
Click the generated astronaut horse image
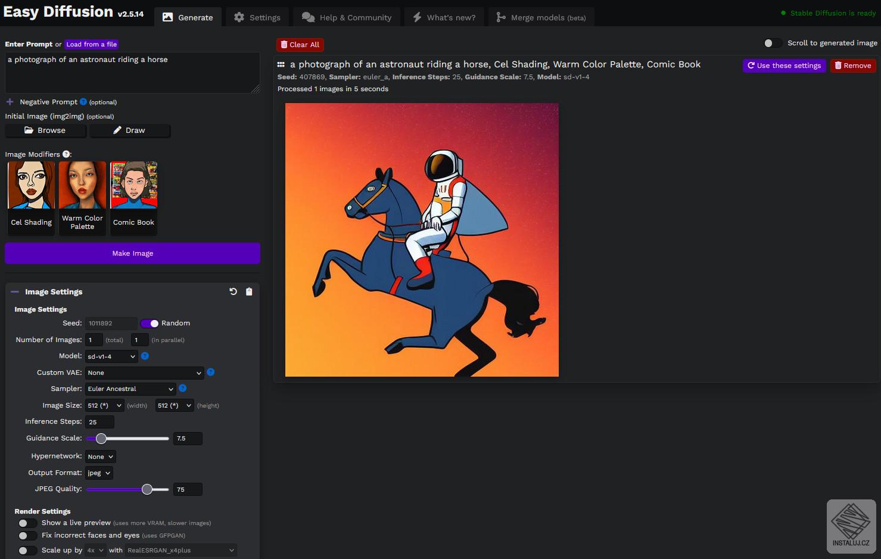(422, 240)
